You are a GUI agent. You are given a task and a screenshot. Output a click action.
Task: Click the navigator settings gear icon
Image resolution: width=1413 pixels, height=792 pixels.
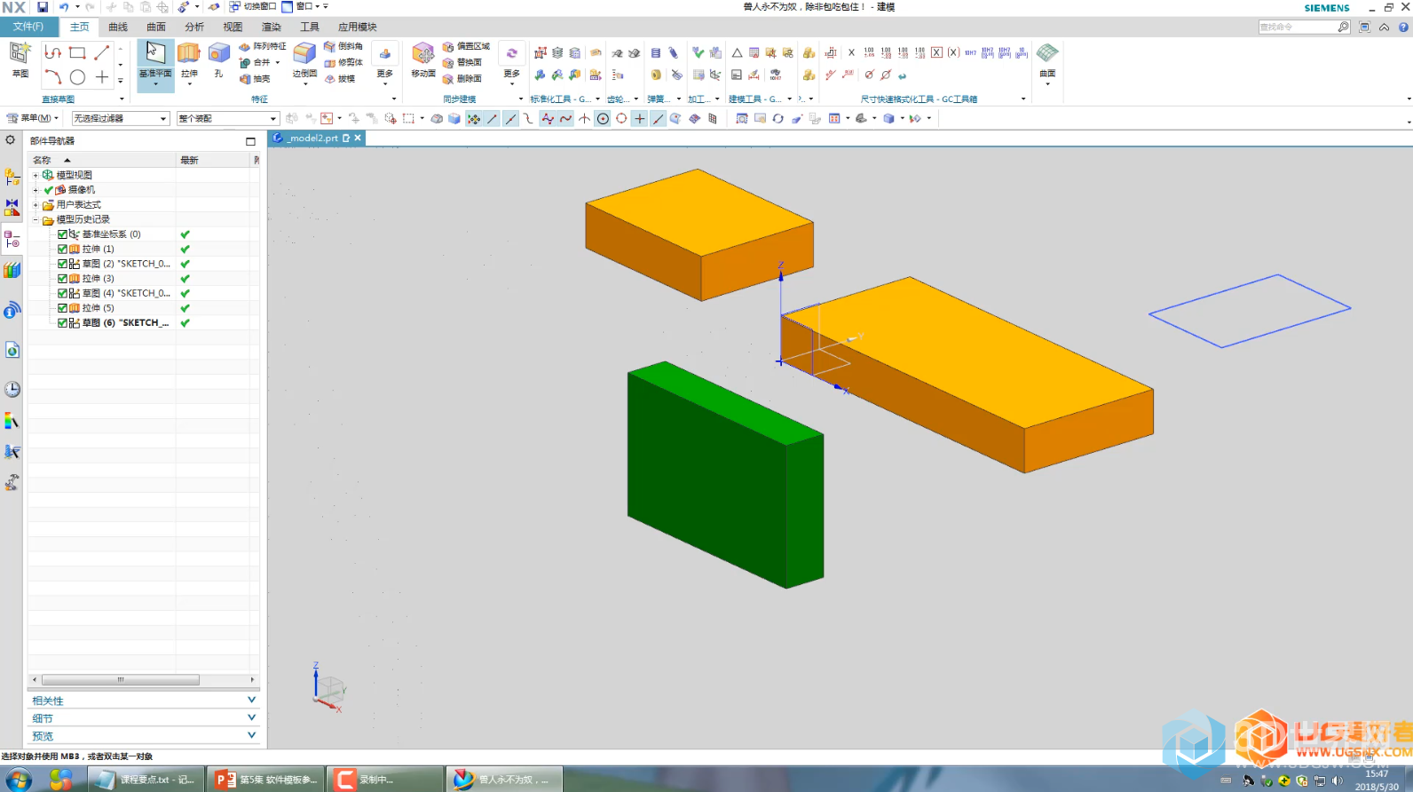pyautogui.click(x=11, y=140)
